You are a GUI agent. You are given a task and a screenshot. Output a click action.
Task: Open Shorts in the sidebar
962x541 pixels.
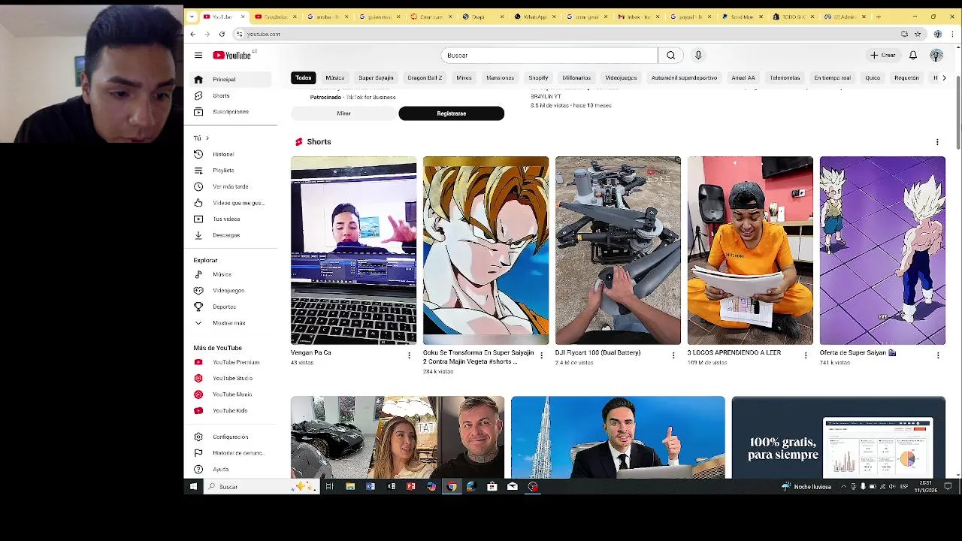coord(229,95)
